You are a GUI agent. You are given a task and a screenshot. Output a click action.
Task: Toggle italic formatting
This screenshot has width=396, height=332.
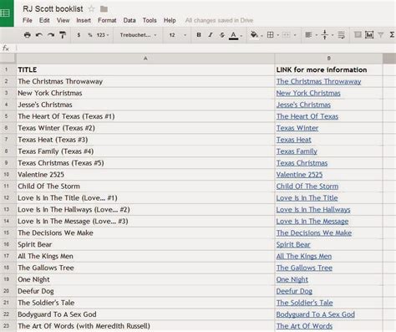(211, 35)
